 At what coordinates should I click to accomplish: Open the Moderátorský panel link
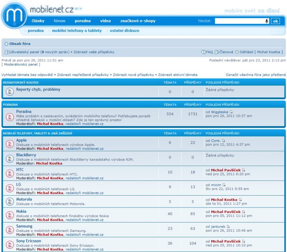[x=21, y=65]
